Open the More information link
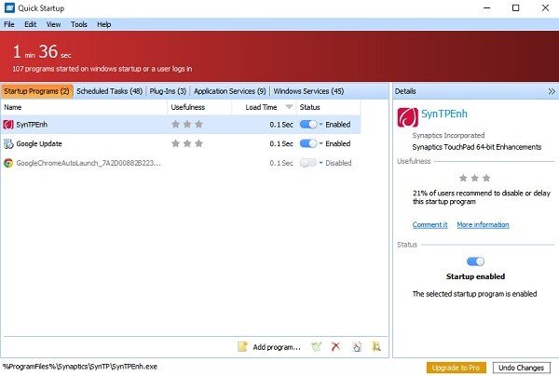Viewport: 559px width, 376px height. (483, 224)
